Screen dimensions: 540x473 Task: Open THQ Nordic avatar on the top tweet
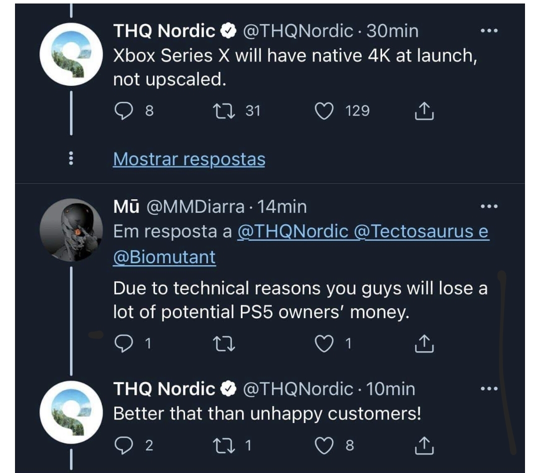[71, 55]
